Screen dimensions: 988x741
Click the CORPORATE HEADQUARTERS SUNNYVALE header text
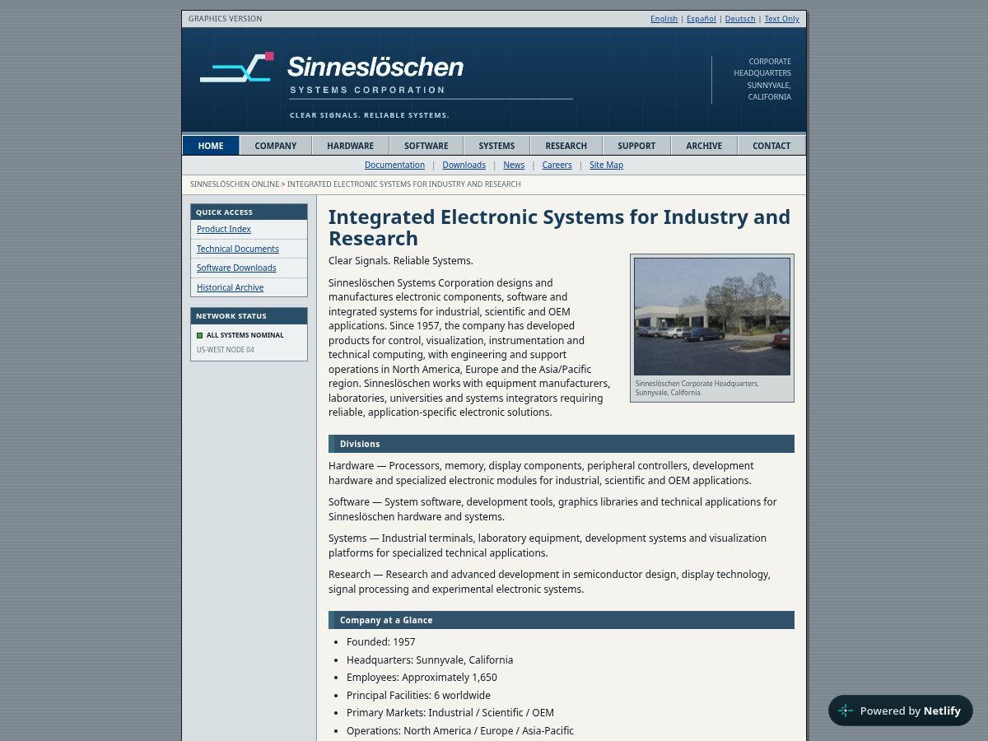tap(762, 79)
